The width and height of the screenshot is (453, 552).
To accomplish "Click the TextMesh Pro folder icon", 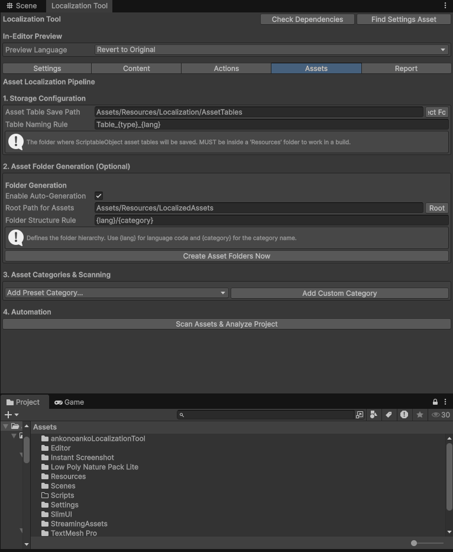I will pyautogui.click(x=45, y=533).
